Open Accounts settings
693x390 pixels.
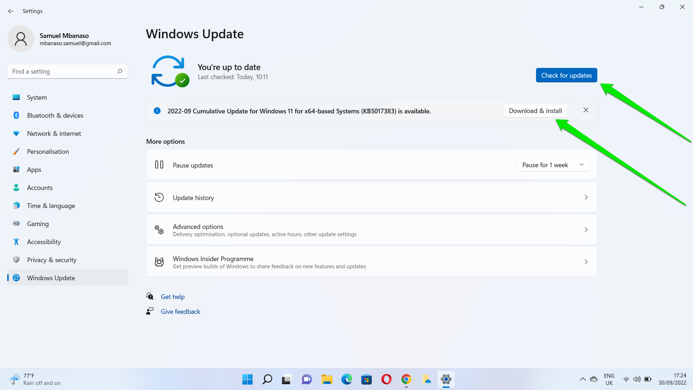pyautogui.click(x=67, y=188)
